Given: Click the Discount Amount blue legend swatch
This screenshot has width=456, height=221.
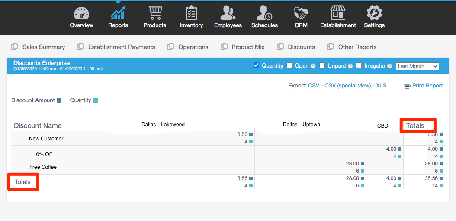Looking at the screenshot, I should pyautogui.click(x=59, y=100).
